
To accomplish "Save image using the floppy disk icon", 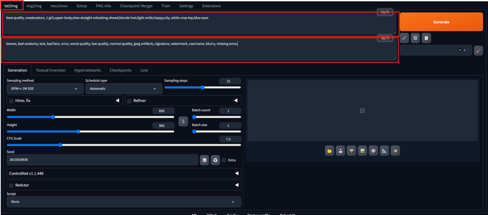I will (340, 151).
